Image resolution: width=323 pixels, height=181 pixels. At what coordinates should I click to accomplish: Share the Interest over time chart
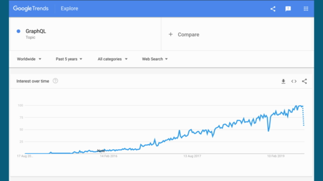click(304, 81)
